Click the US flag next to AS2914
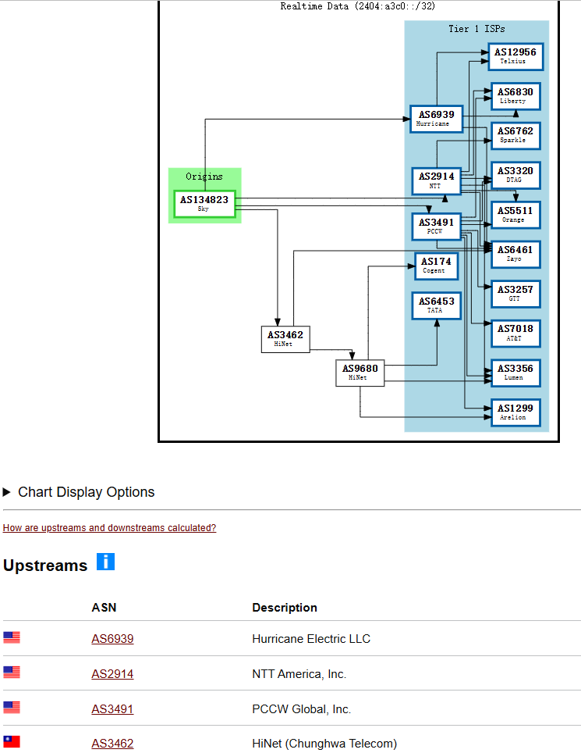This screenshot has height=753, width=581. click(12, 672)
